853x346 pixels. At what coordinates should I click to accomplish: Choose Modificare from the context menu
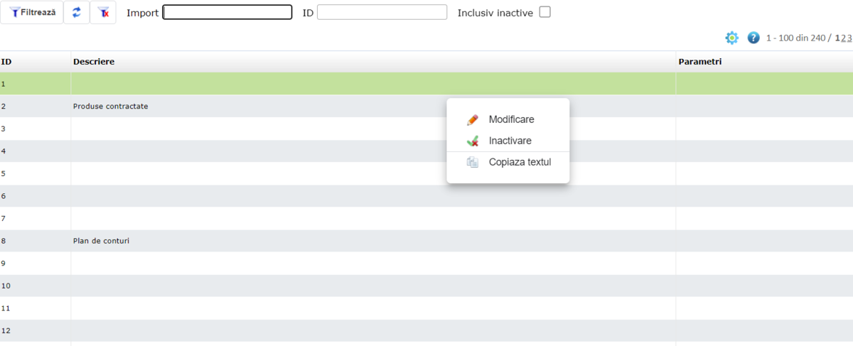point(510,119)
